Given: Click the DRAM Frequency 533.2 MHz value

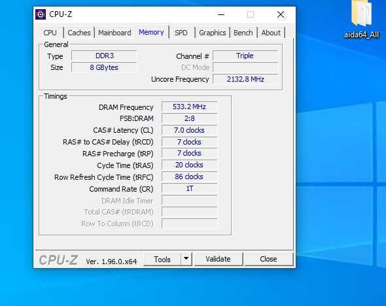Looking at the screenshot, I should pos(189,107).
